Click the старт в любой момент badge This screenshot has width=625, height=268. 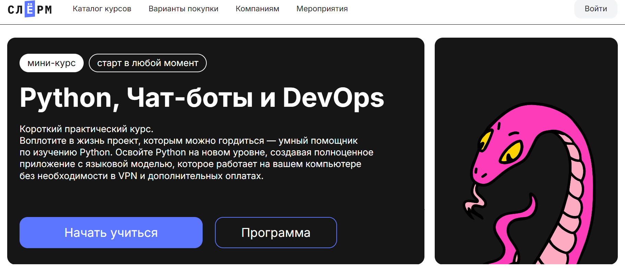pyautogui.click(x=148, y=63)
